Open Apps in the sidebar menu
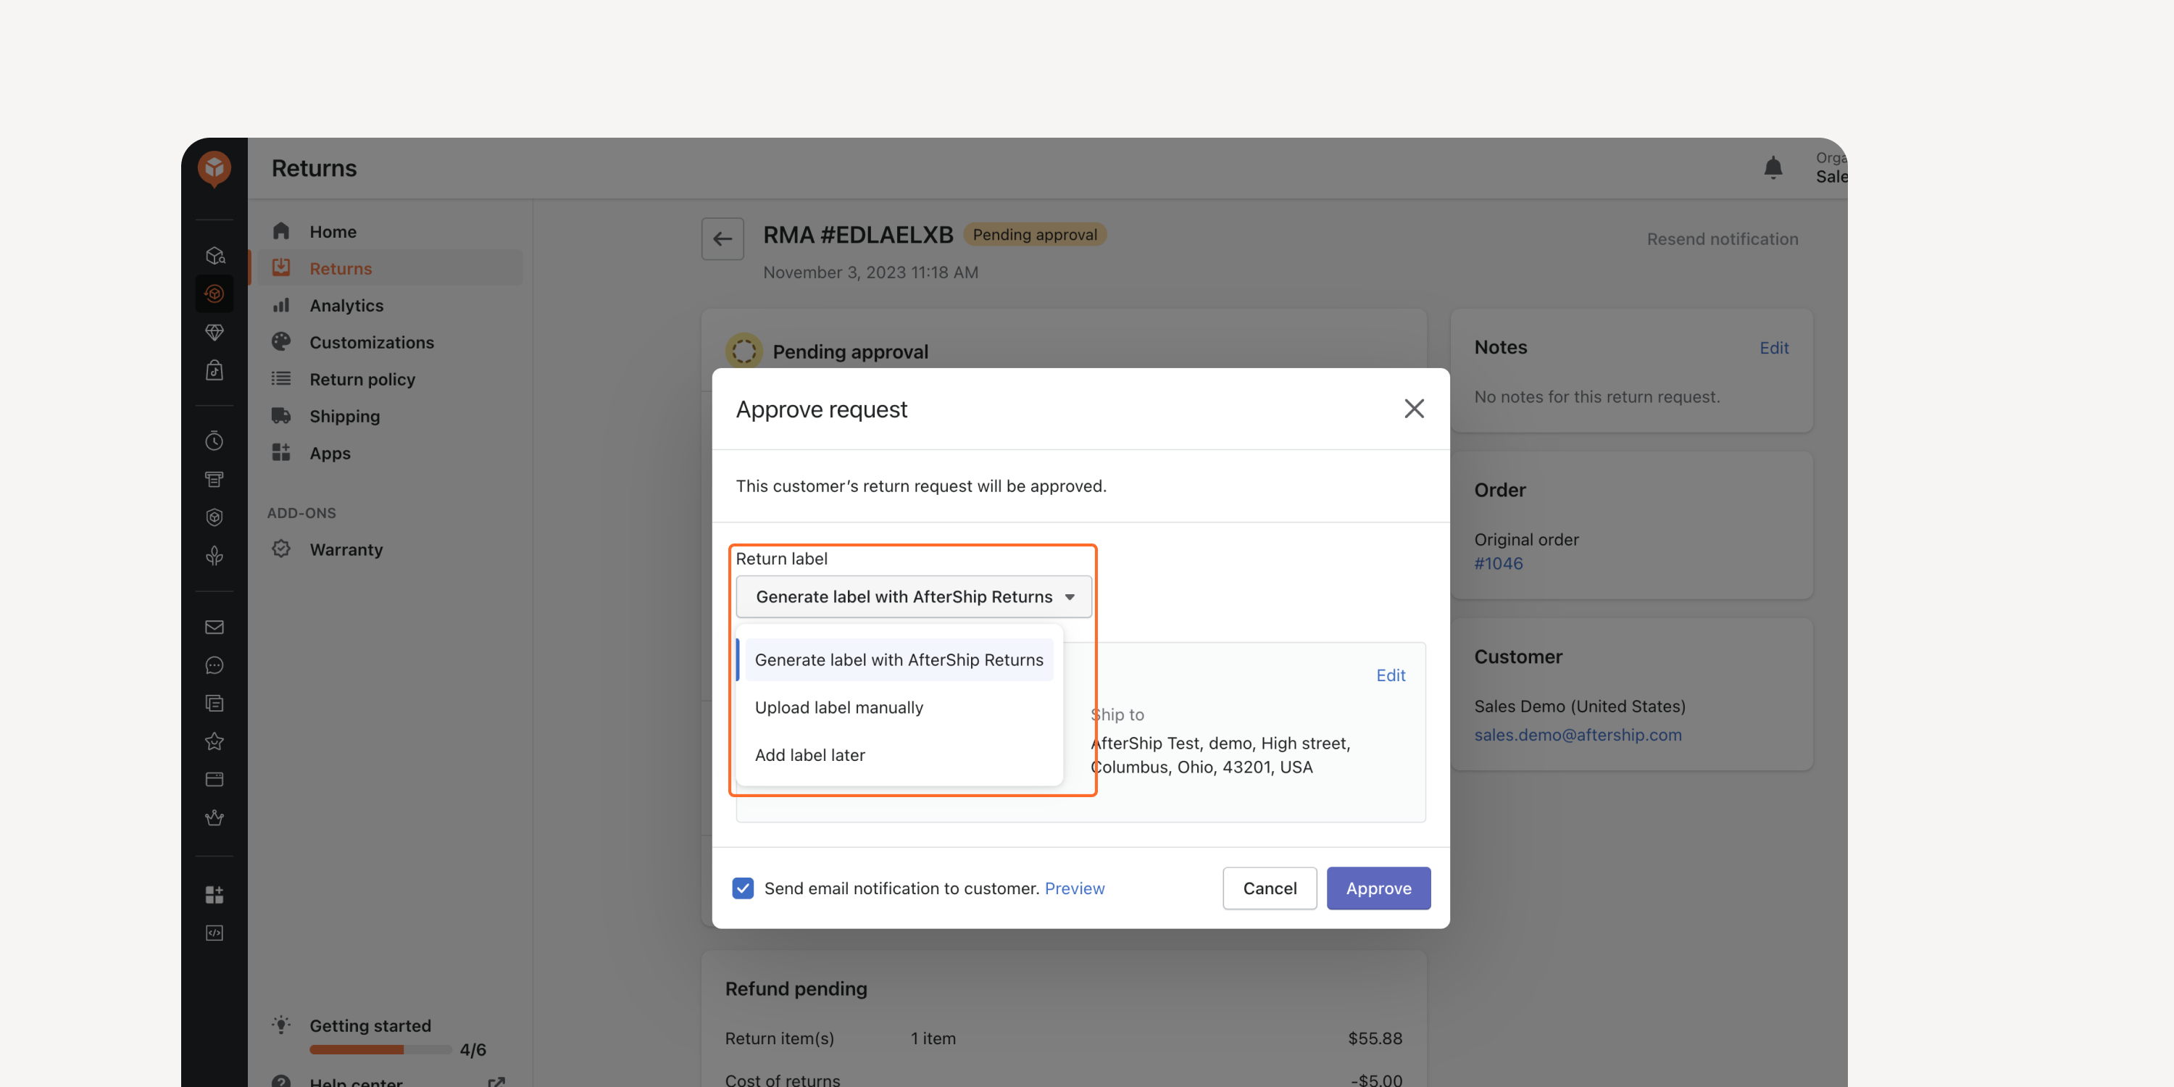2174x1087 pixels. (x=329, y=453)
